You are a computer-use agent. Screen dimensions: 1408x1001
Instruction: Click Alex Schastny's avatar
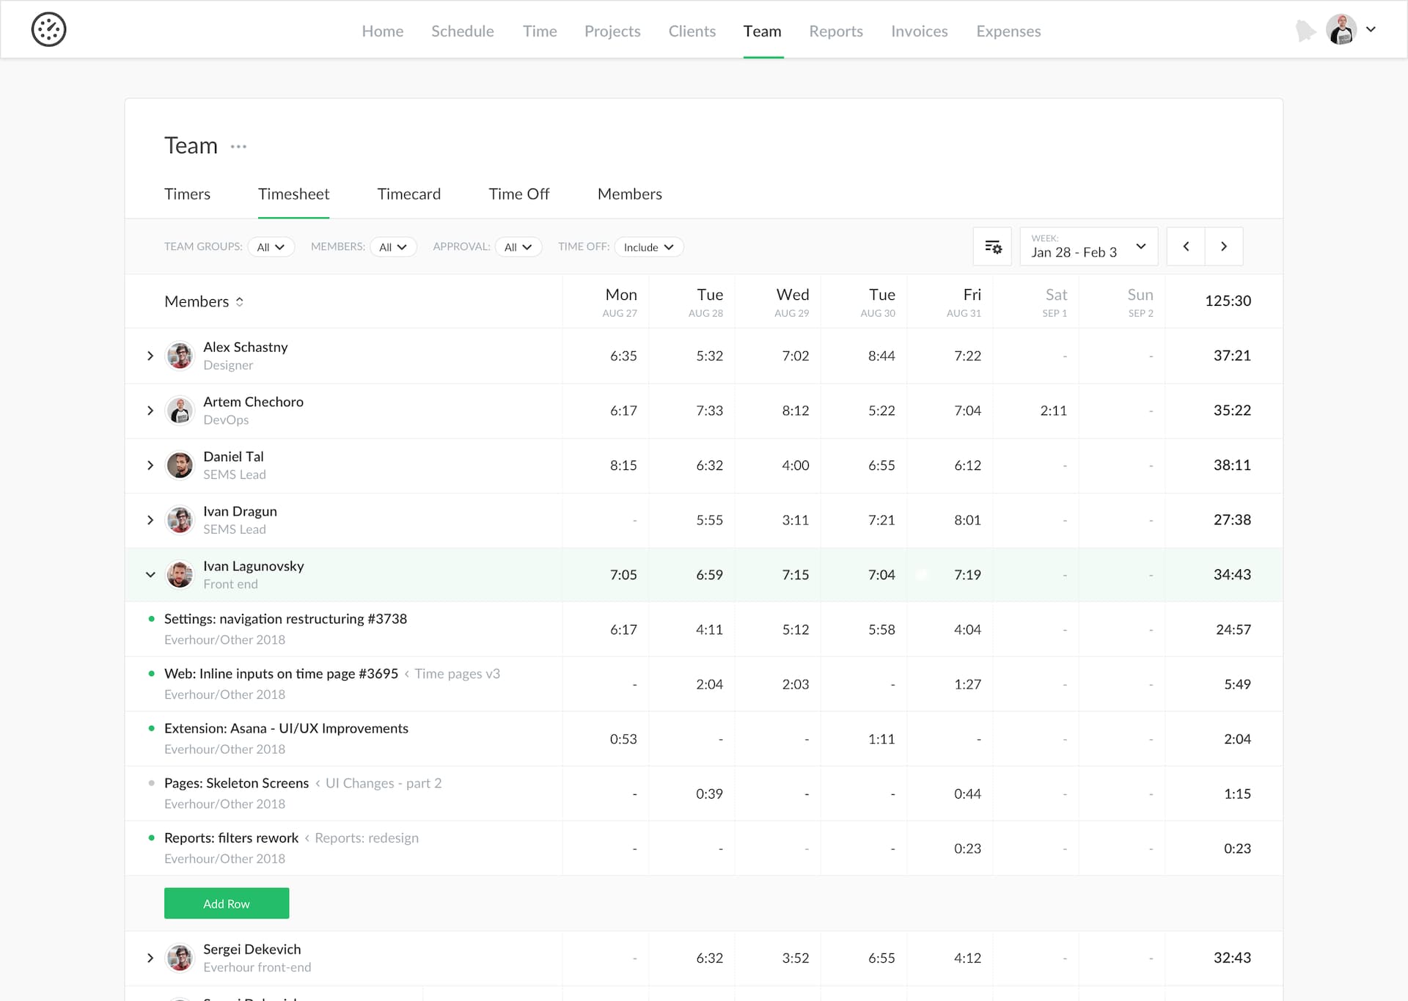pos(180,356)
